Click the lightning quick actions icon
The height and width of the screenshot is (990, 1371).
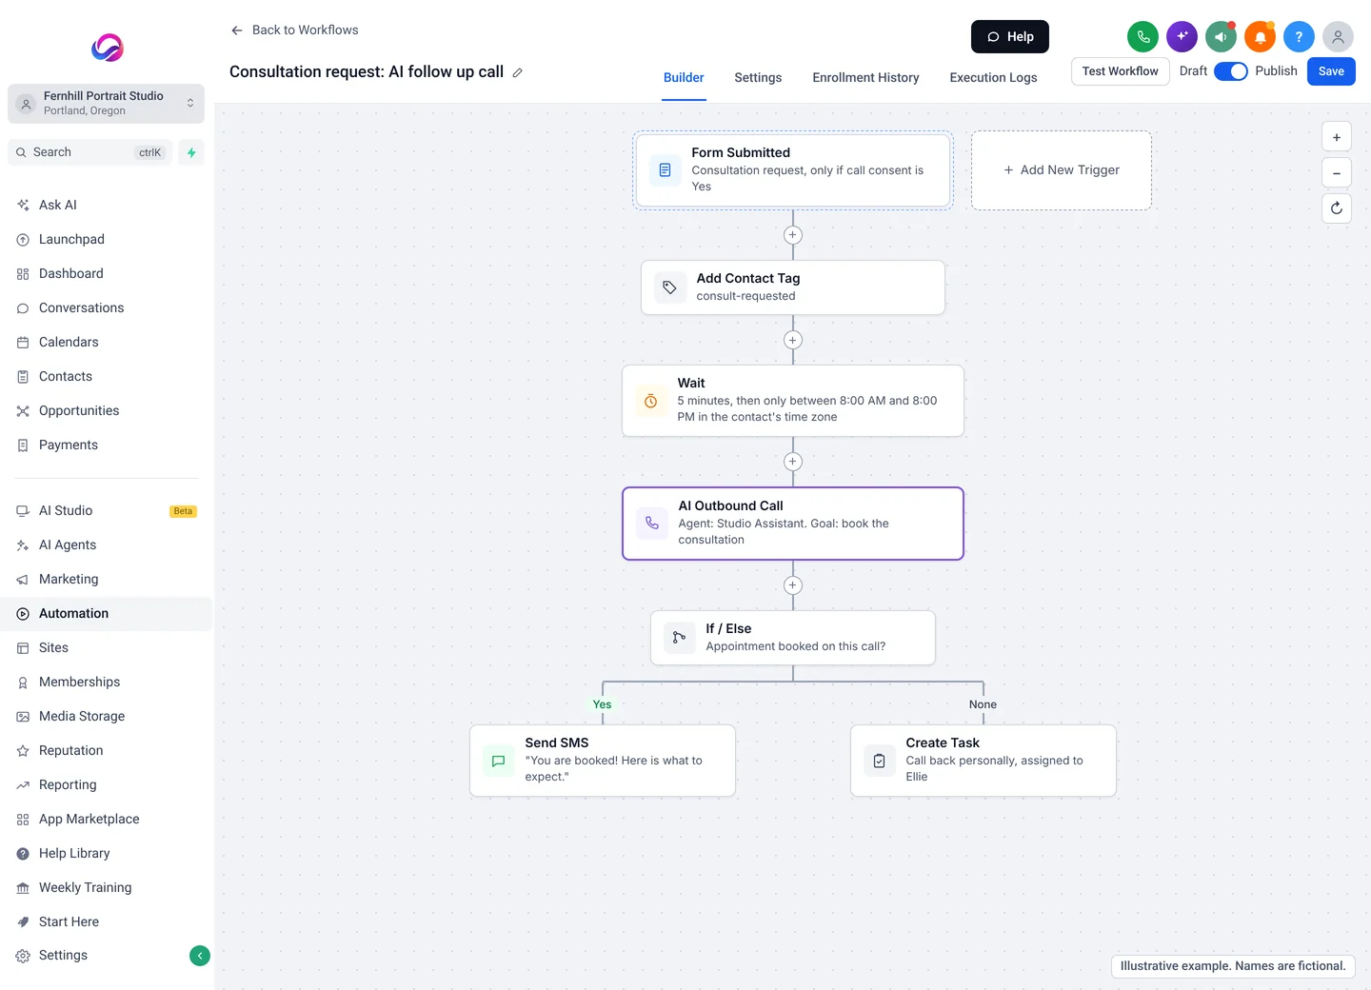[191, 152]
